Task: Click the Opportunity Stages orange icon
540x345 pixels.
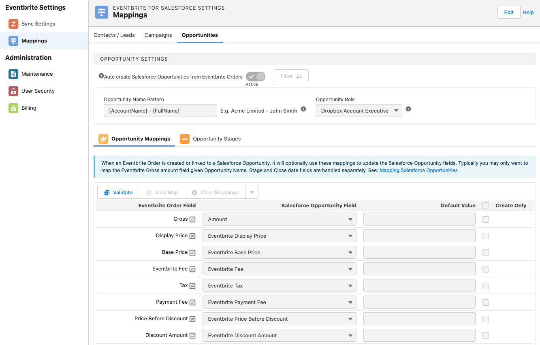Action: click(x=185, y=139)
